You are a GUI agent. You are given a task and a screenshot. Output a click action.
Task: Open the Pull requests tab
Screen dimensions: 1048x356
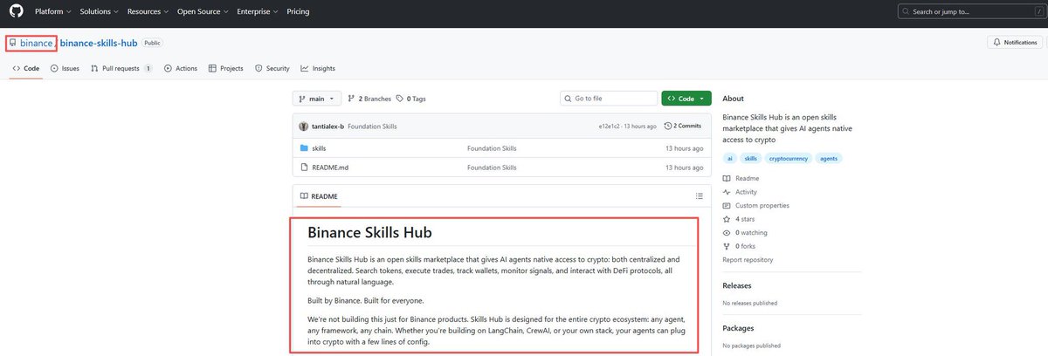point(121,68)
